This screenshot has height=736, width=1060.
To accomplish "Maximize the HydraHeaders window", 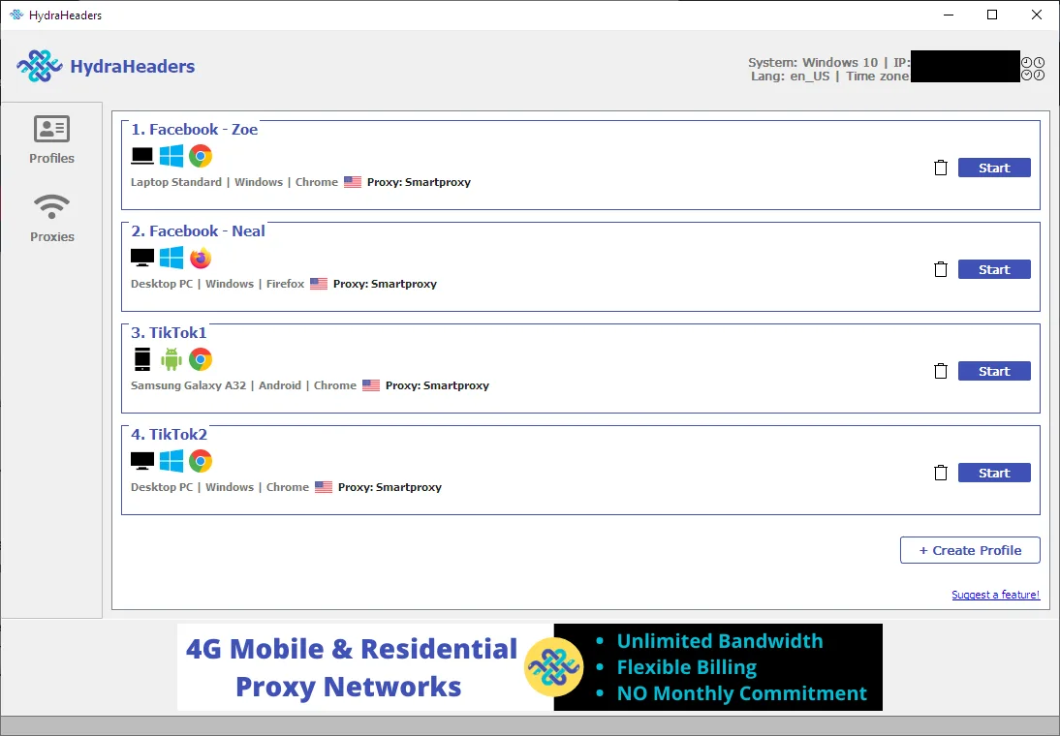I will 992,15.
